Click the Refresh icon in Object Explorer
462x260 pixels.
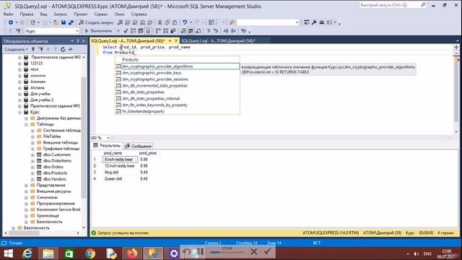tap(63, 50)
